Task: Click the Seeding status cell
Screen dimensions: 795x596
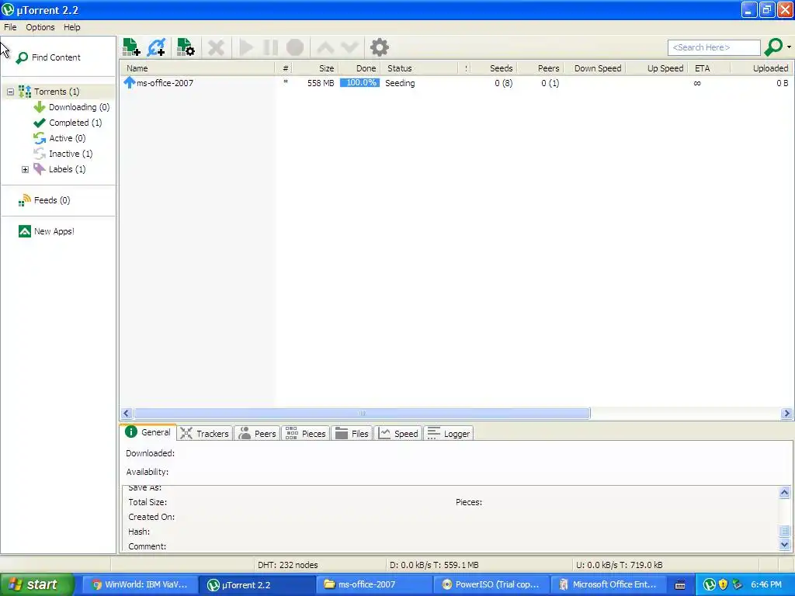Action: (x=400, y=83)
